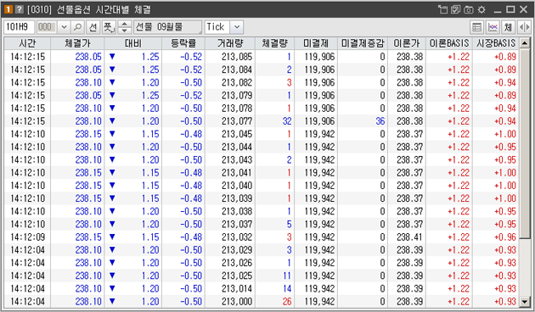Click the 시간 column header
535x312 pixels.
click(x=27, y=43)
